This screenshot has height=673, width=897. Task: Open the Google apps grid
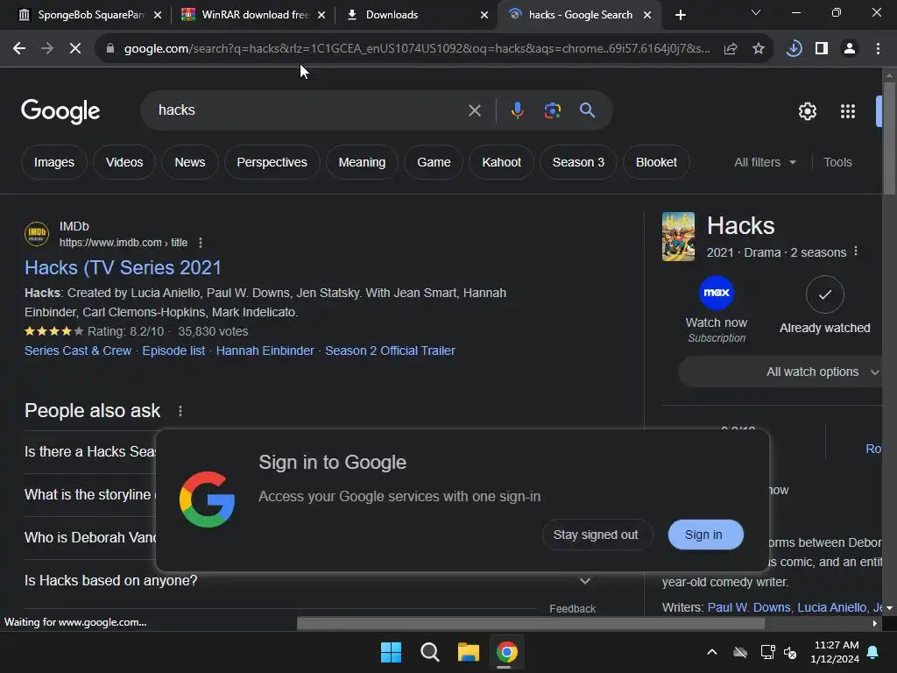tap(848, 111)
